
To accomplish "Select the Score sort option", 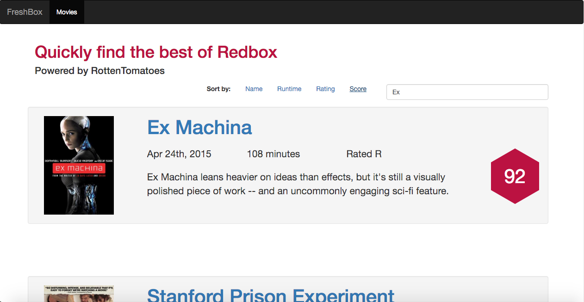I will [358, 89].
